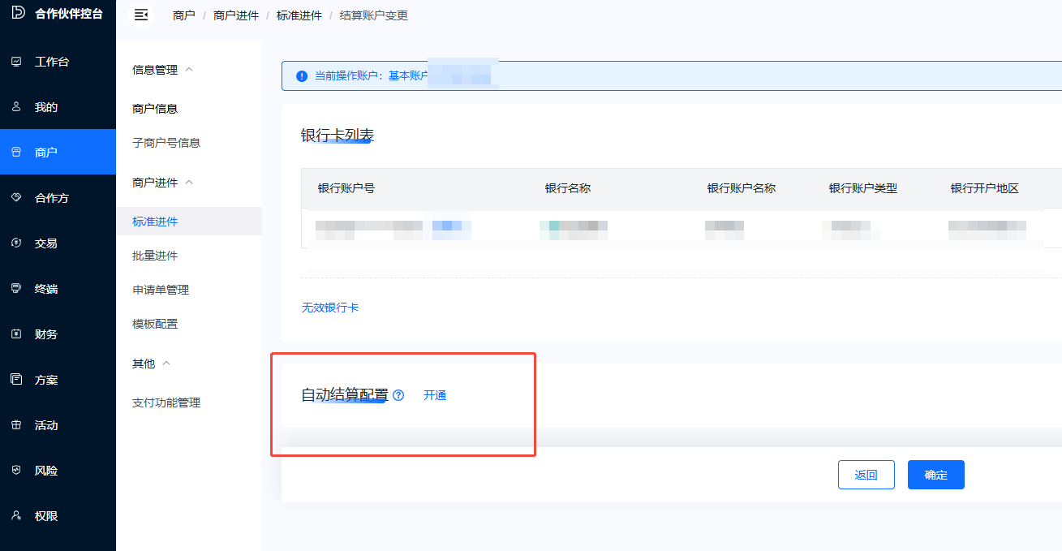
Task: Open the 风险 risk shield icon
Action: tap(16, 471)
